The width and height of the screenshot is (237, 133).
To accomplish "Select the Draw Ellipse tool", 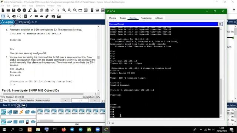I will [41, 16].
